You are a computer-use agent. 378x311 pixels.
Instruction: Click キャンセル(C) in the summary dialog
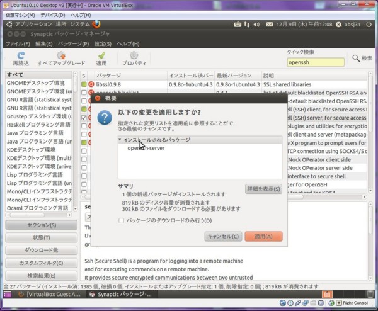(223, 236)
